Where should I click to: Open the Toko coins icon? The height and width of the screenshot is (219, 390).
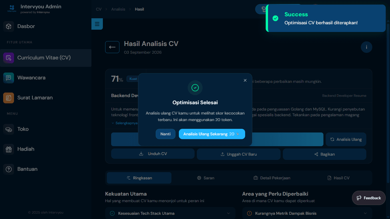(x=9, y=129)
